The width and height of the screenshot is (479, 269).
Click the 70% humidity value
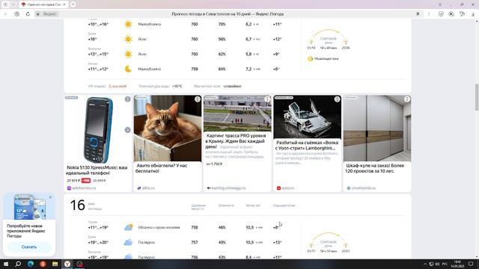(x=222, y=24)
